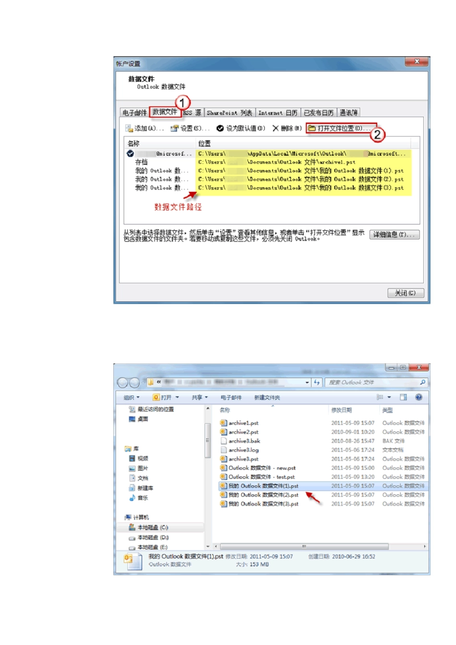
Task: Sort files by 修改日期 column header
Action: 341,410
